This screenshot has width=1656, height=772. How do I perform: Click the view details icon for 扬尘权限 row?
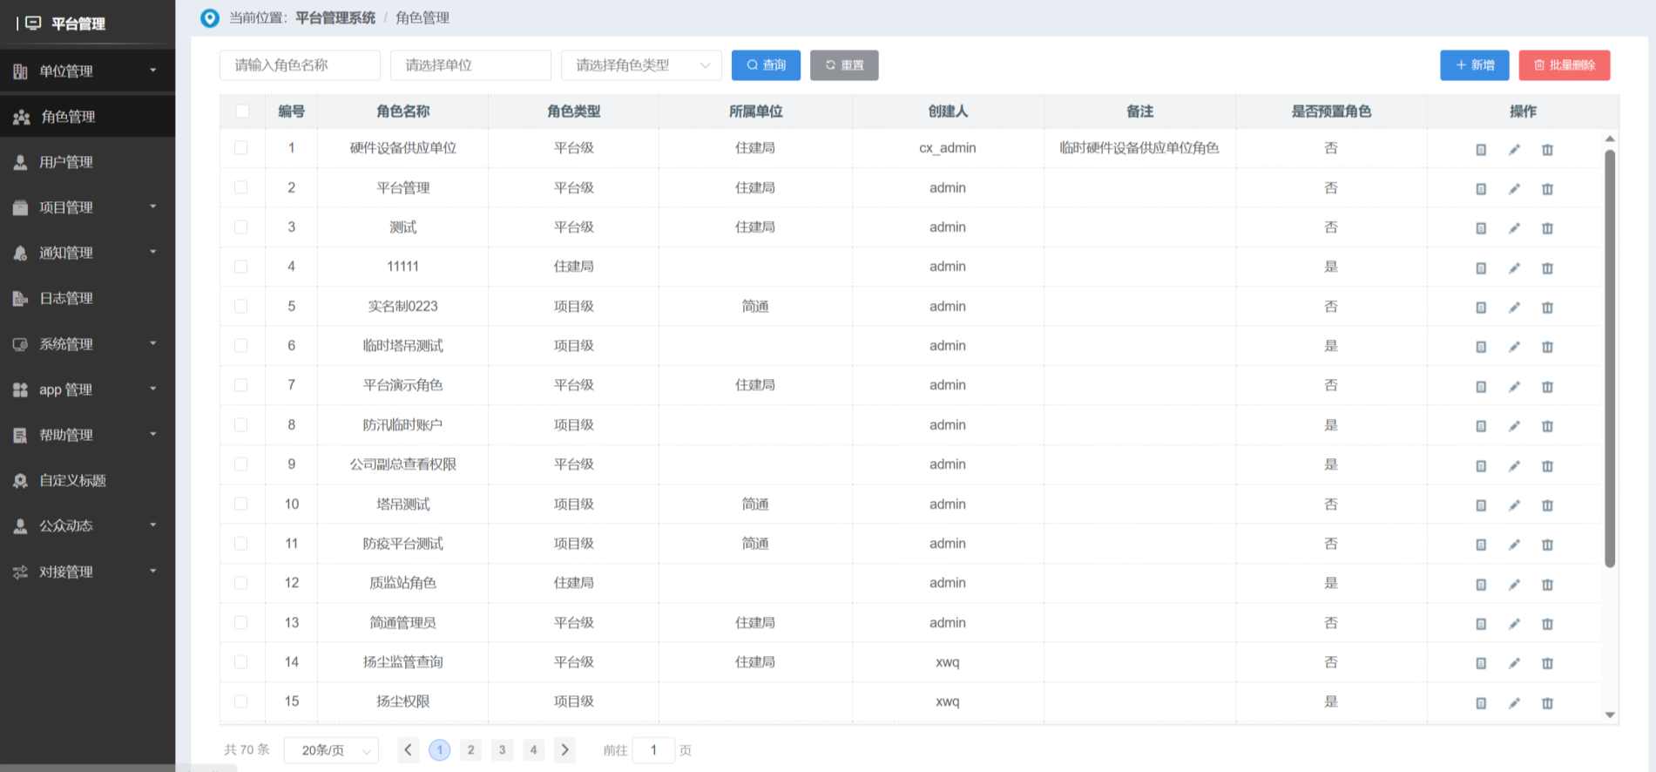1481,703
